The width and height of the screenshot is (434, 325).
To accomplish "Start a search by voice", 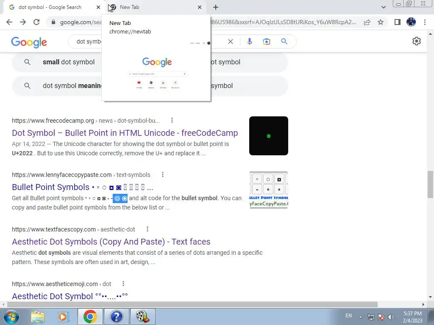I will point(249,41).
